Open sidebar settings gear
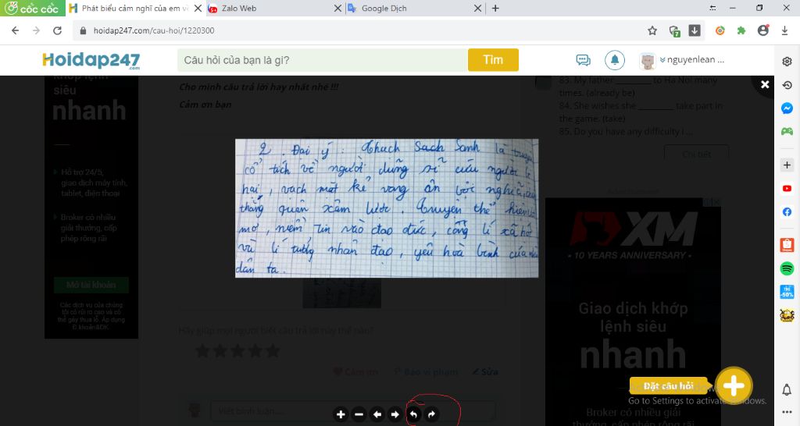The image size is (800, 426). coord(787,62)
